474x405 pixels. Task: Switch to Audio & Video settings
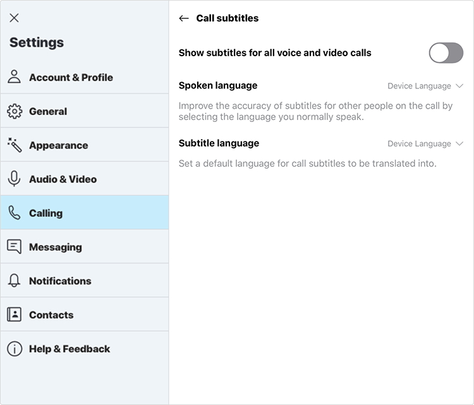pyautogui.click(x=63, y=179)
